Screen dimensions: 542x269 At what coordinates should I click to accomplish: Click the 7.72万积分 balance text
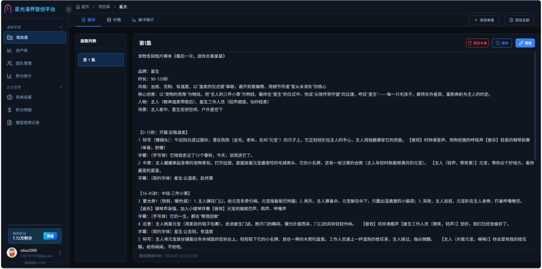[x=23, y=238]
